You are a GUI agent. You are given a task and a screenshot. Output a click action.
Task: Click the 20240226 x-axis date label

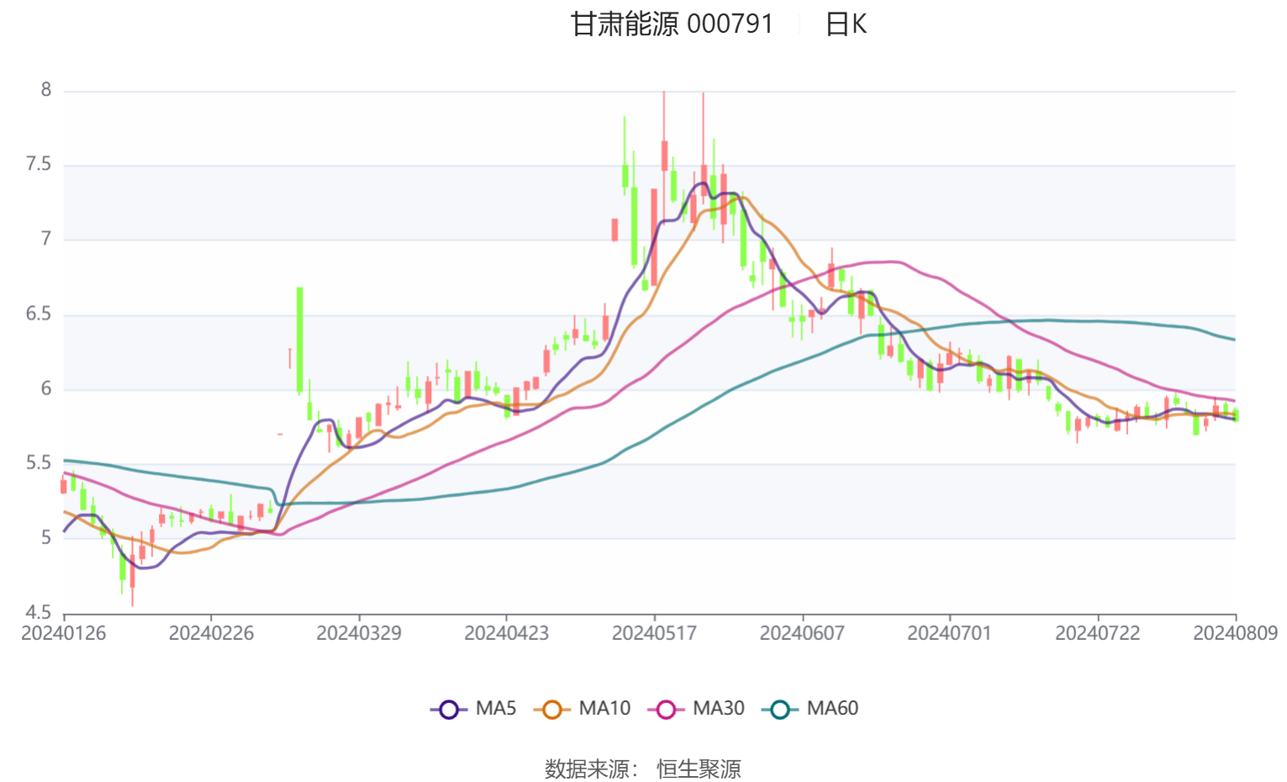[211, 633]
